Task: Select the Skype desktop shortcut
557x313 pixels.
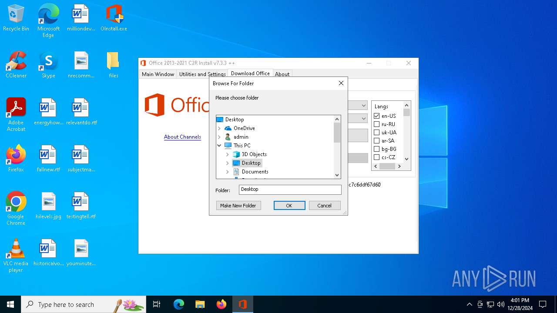Action: 48,65
